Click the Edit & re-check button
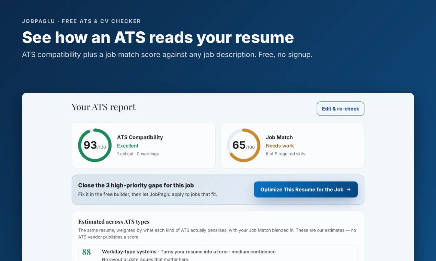Image resolution: width=436 pixels, height=261 pixels. click(x=340, y=109)
